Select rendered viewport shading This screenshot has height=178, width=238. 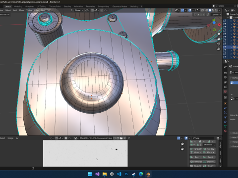216,10
